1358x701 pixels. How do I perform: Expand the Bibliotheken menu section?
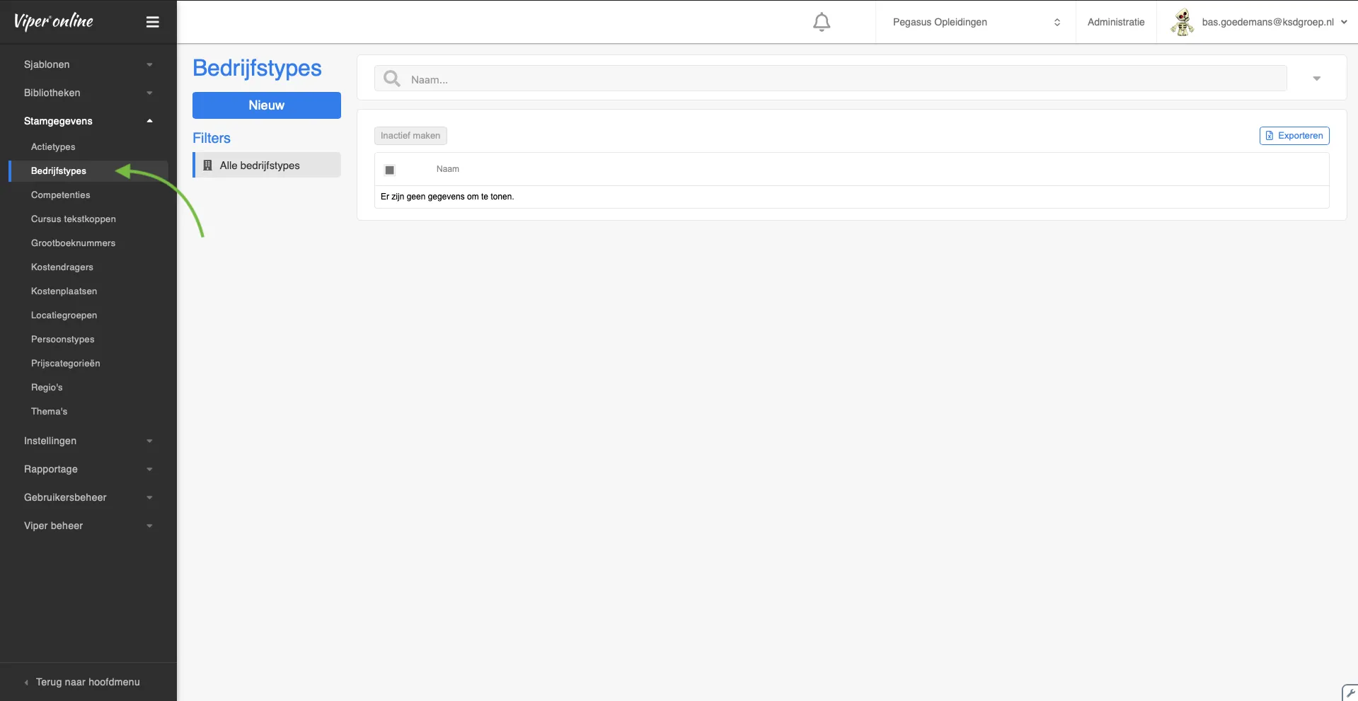click(x=88, y=93)
